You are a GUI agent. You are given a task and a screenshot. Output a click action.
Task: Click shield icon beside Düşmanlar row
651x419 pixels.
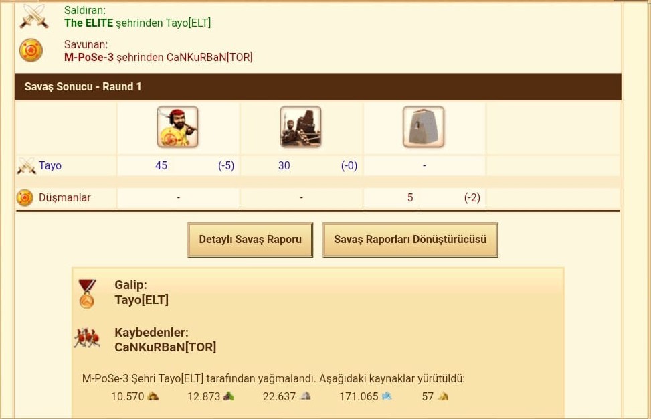pos(25,198)
